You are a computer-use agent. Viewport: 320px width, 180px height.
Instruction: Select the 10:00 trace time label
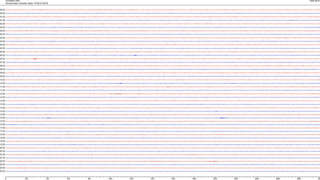[2, 80]
